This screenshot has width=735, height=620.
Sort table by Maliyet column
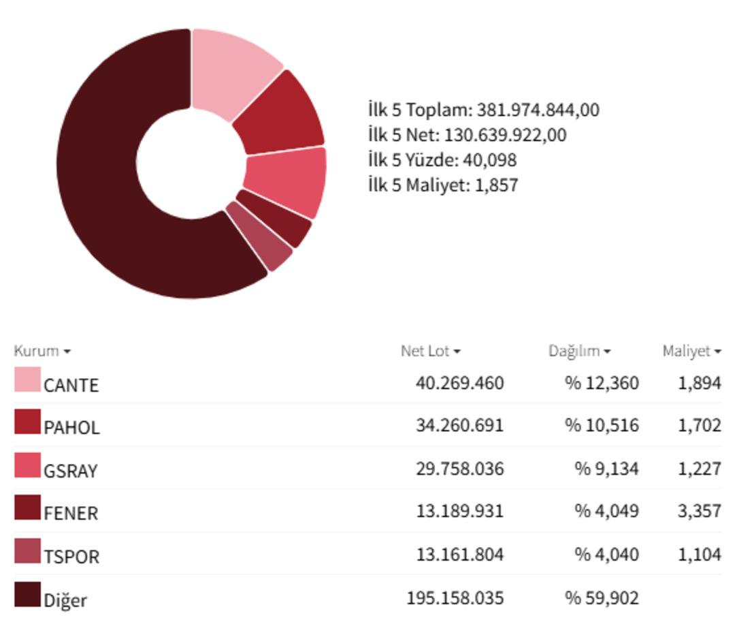click(x=691, y=351)
